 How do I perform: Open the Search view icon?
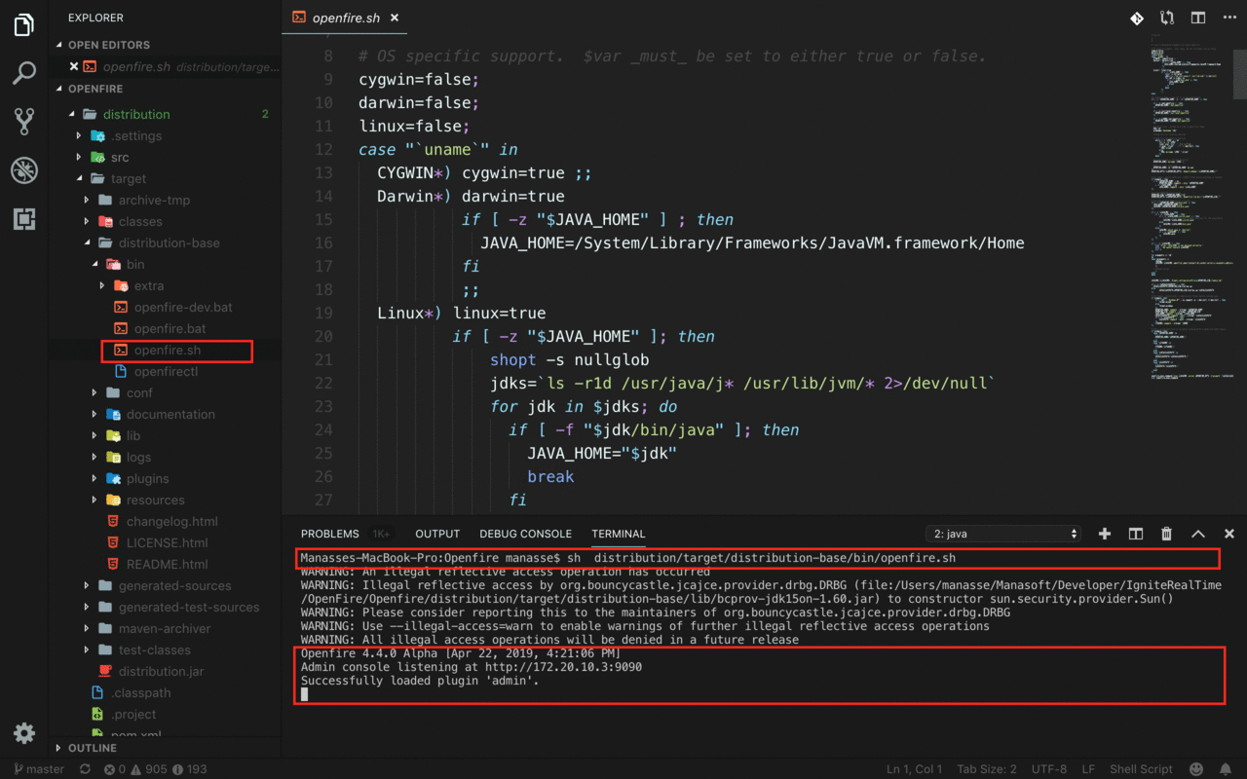click(x=24, y=73)
